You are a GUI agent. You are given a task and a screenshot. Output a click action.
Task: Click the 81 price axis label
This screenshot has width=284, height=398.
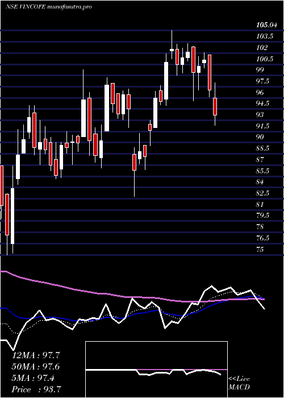(260, 204)
